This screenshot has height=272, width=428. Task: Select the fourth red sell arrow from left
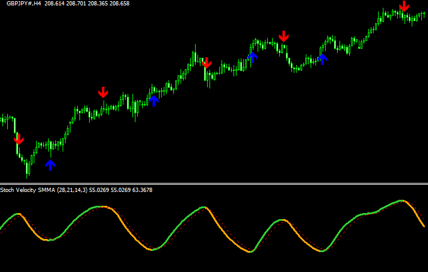[x=284, y=37]
